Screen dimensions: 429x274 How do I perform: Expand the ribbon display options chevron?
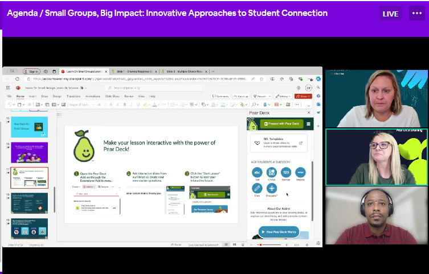(x=309, y=105)
